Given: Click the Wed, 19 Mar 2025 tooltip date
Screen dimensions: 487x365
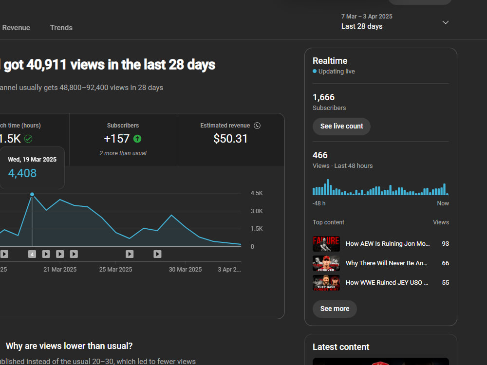Looking at the screenshot, I should pos(32,160).
